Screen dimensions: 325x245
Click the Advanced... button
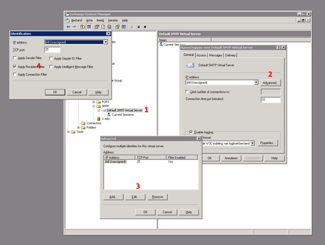271,83
